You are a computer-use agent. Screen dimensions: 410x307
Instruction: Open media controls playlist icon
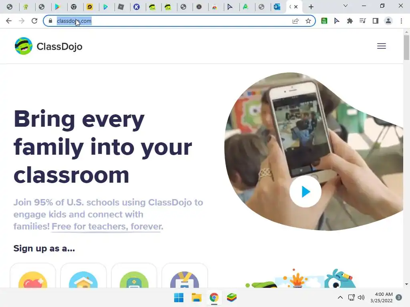coord(362,21)
